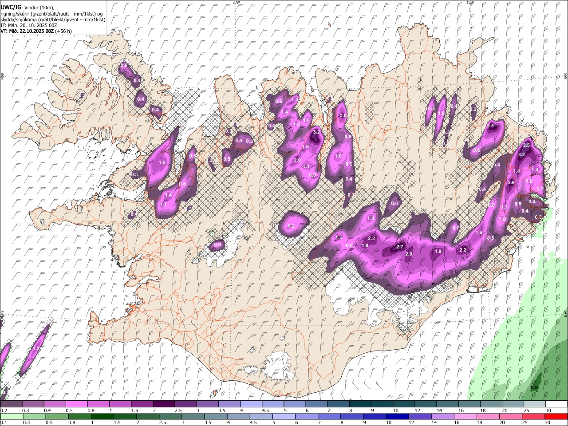This screenshot has width=568, height=426.
Task: Click the 'IT: Mán. 20. 10. 2025 00Z' line
Action: [x=29, y=25]
